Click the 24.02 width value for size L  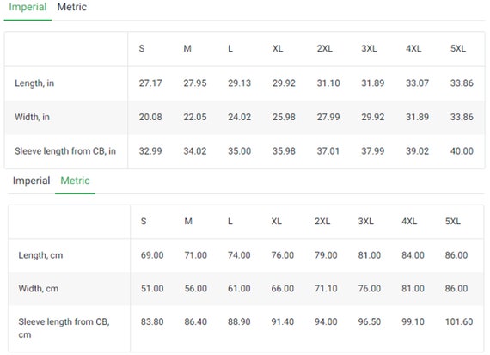click(x=239, y=117)
